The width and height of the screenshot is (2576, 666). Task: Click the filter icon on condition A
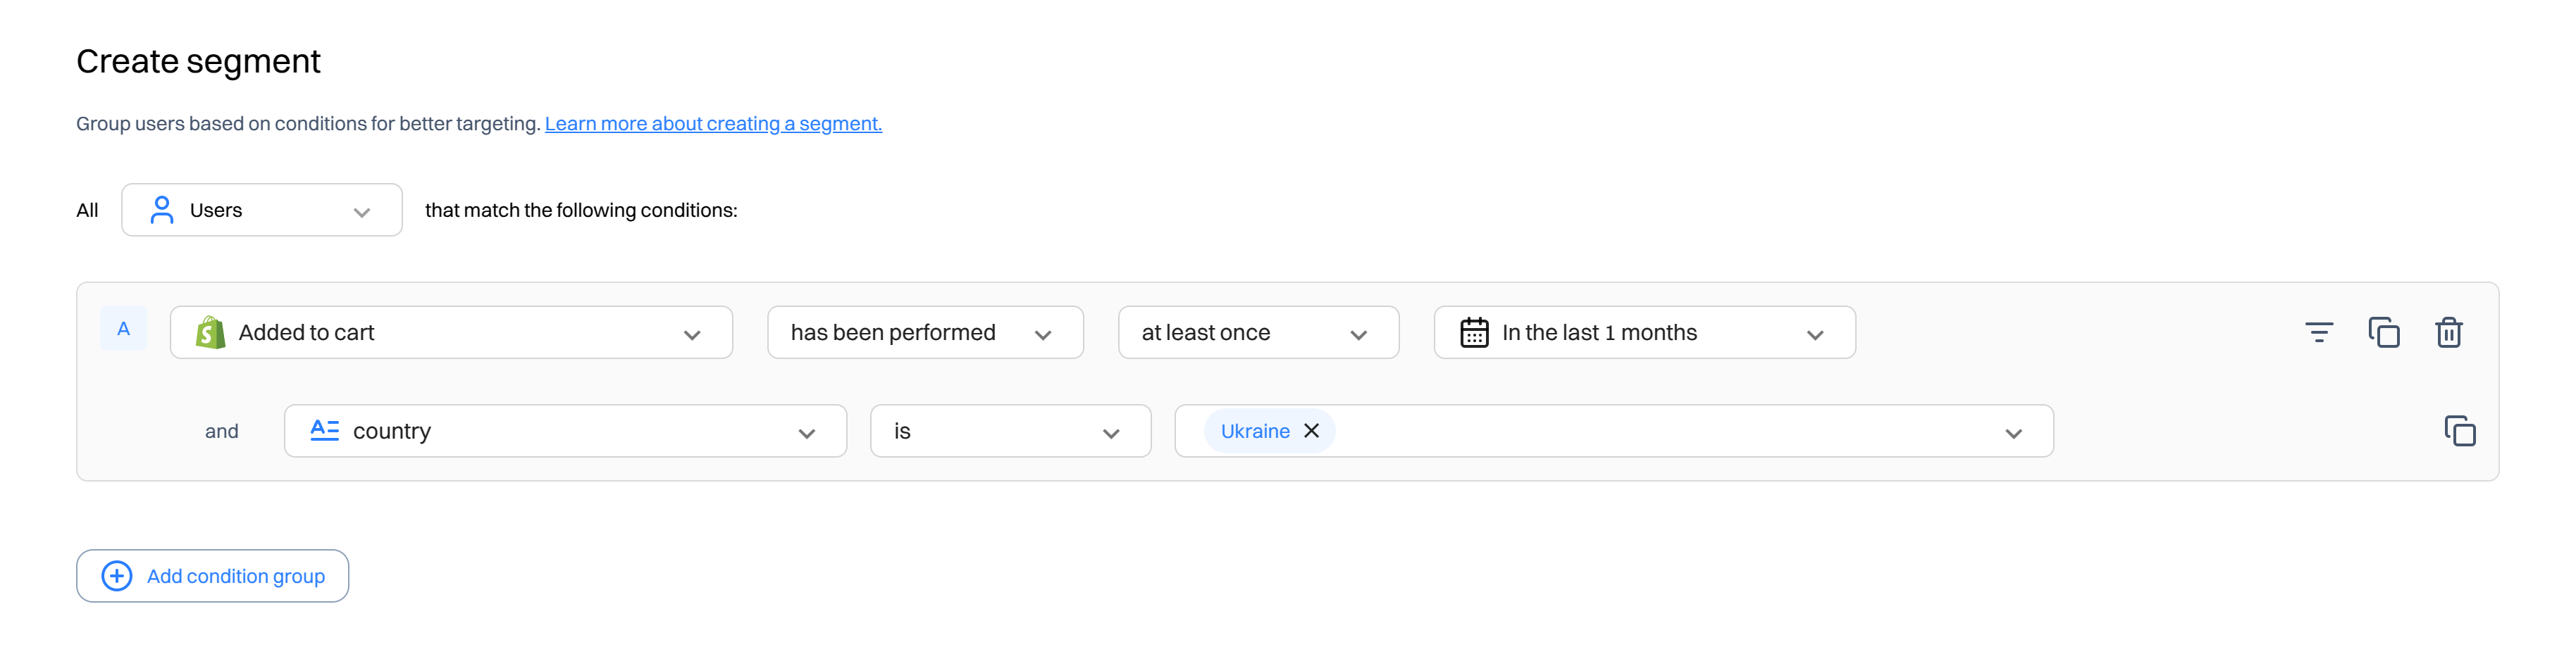(x=2318, y=332)
